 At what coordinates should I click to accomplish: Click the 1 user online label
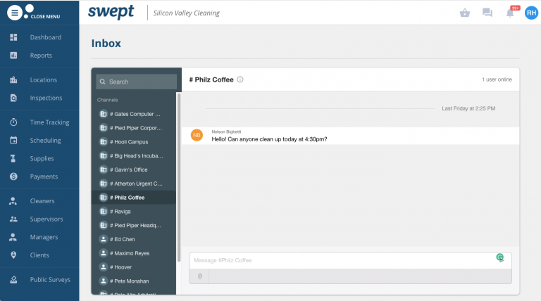point(497,79)
